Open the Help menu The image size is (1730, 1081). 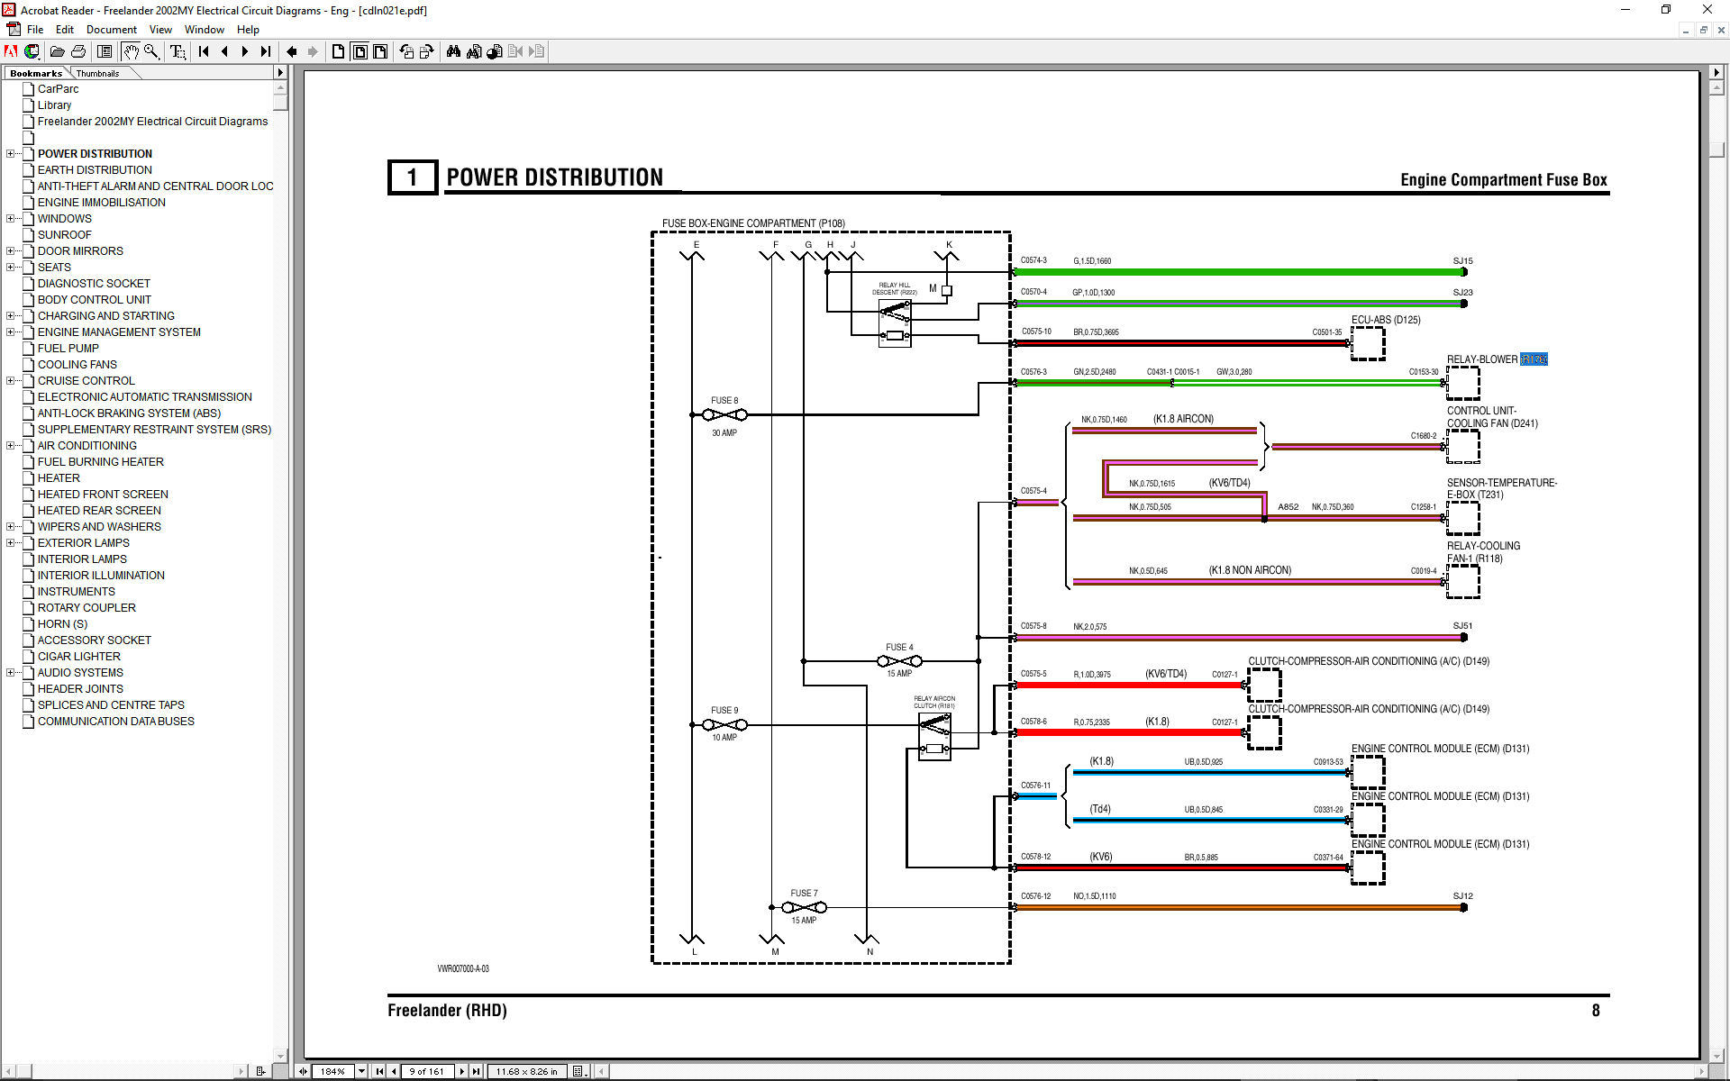point(248,30)
